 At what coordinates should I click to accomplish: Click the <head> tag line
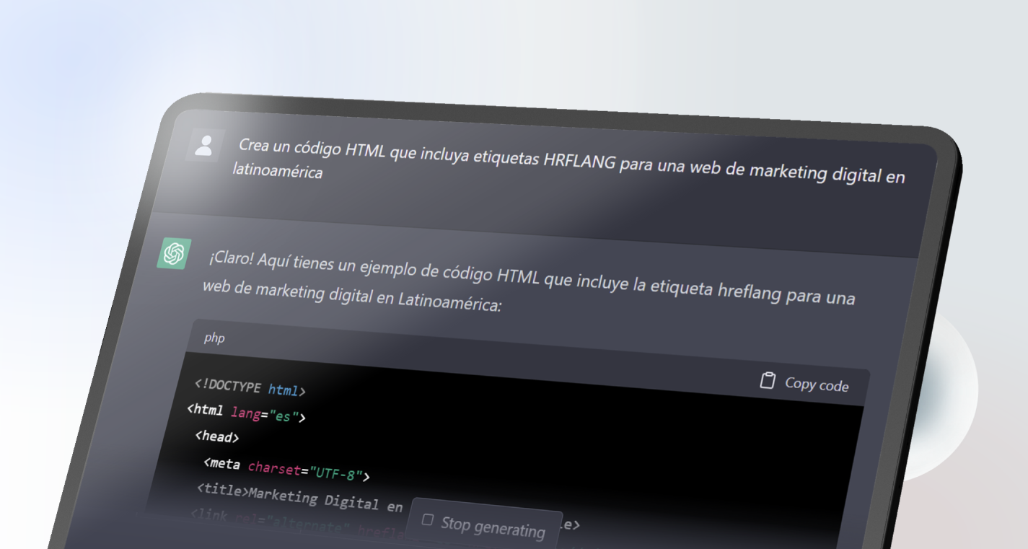click(x=216, y=436)
